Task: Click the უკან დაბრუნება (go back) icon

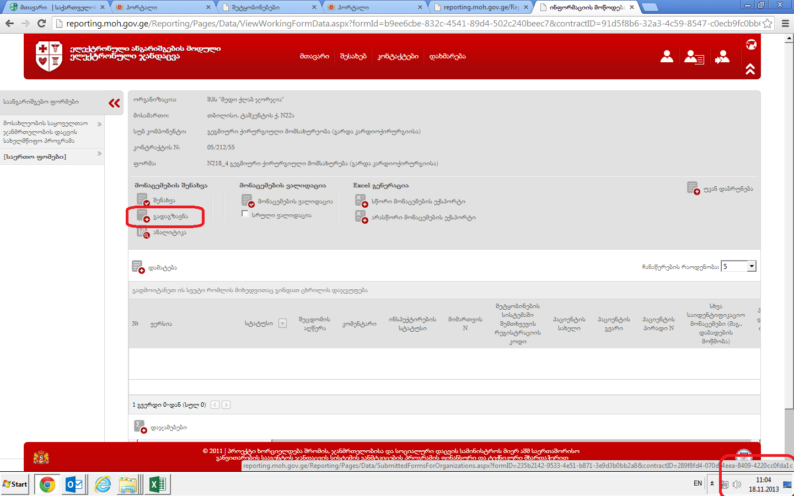Action: [693, 188]
